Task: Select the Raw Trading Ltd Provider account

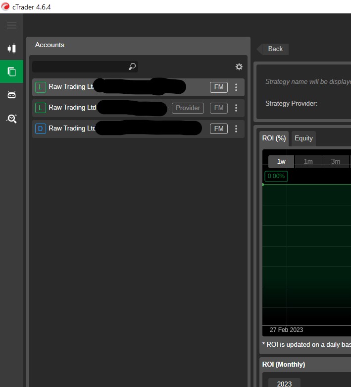Action: tap(138, 108)
